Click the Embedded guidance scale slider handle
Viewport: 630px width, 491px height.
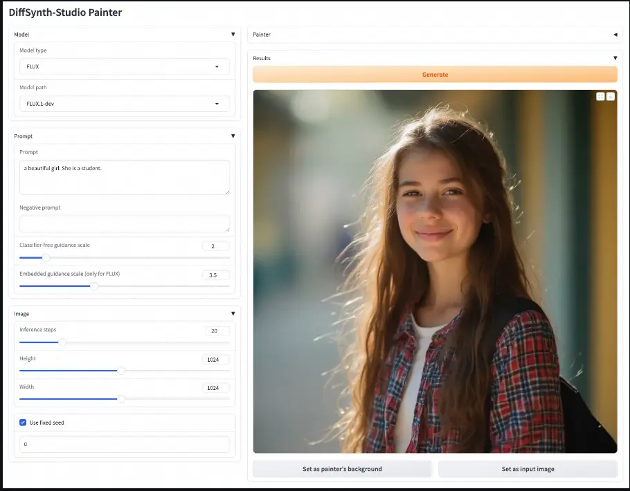(x=94, y=286)
